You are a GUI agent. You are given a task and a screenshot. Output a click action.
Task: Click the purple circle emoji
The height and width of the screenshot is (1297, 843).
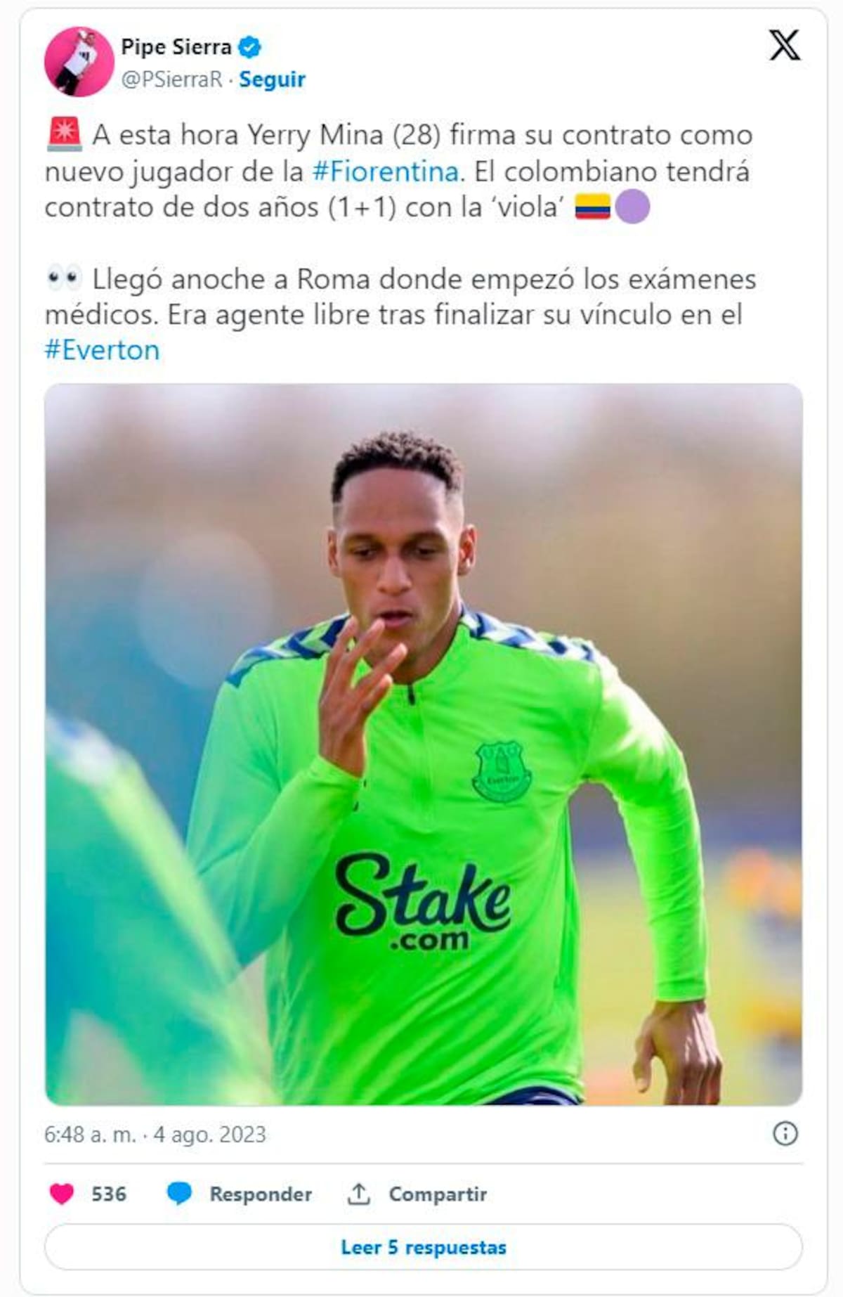[x=632, y=207]
